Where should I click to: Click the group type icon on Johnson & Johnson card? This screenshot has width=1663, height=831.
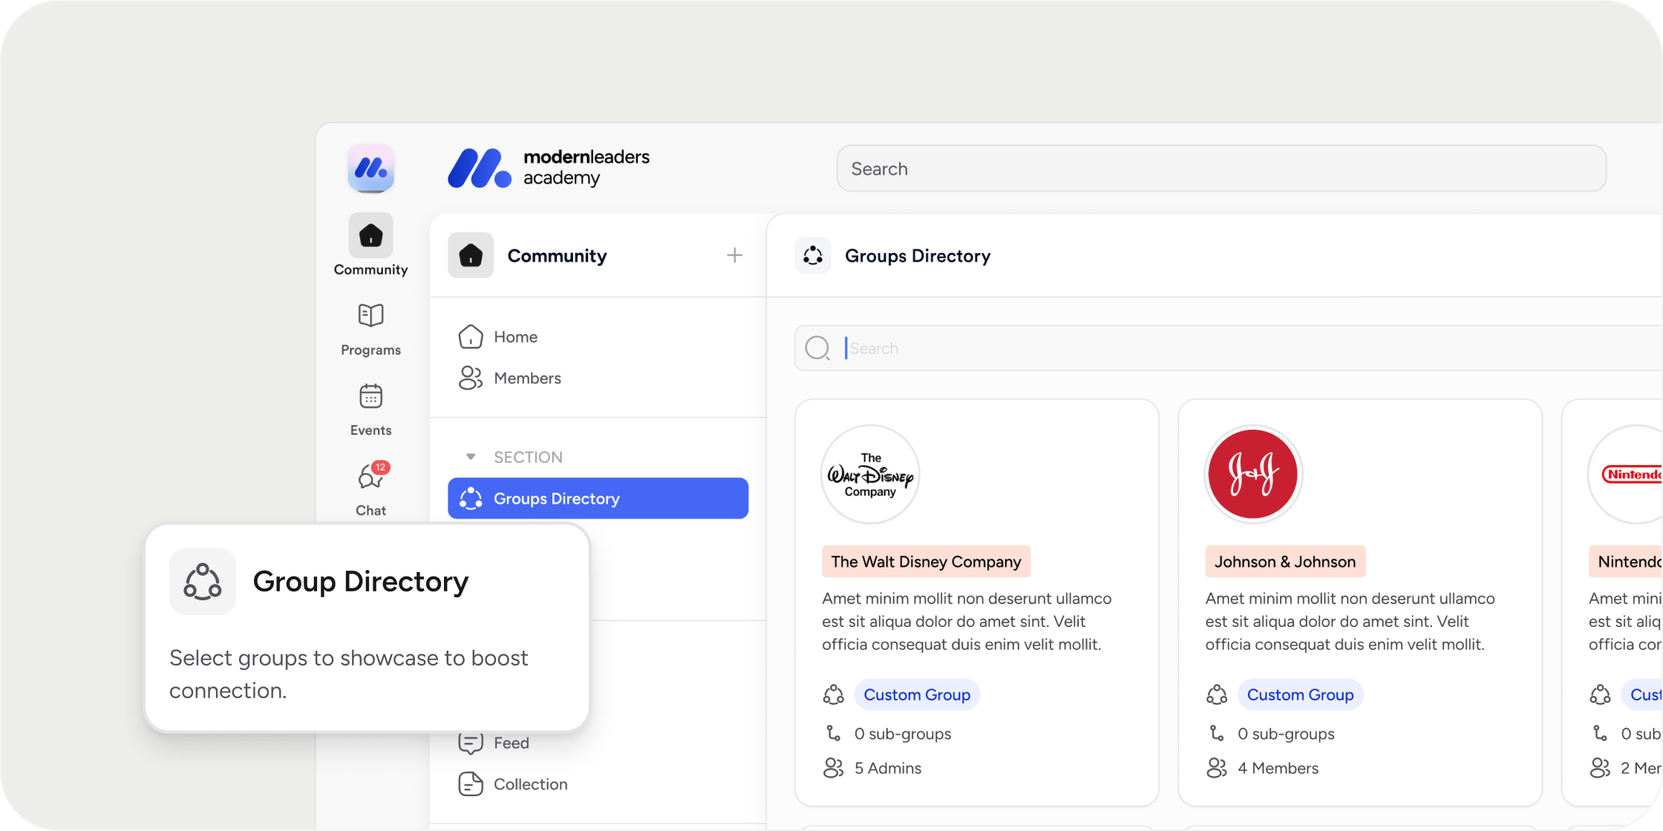[x=1217, y=694]
